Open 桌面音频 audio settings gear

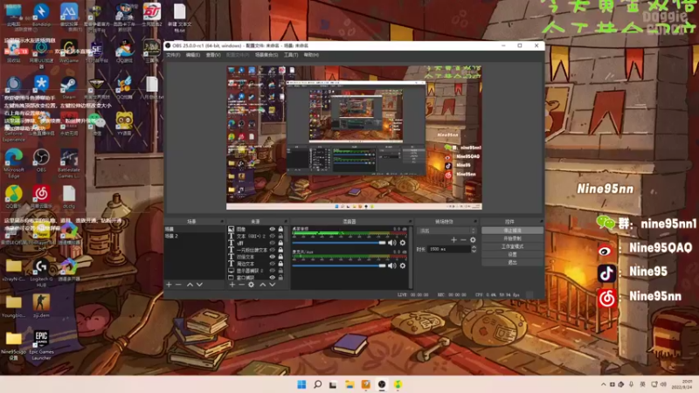point(403,243)
